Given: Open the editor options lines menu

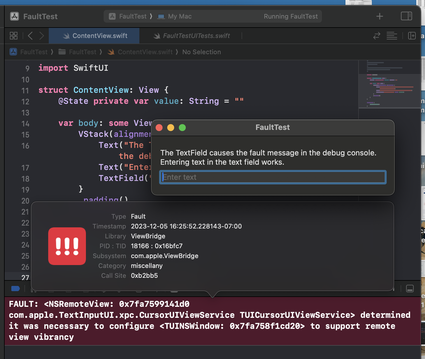Looking at the screenshot, I should point(392,36).
